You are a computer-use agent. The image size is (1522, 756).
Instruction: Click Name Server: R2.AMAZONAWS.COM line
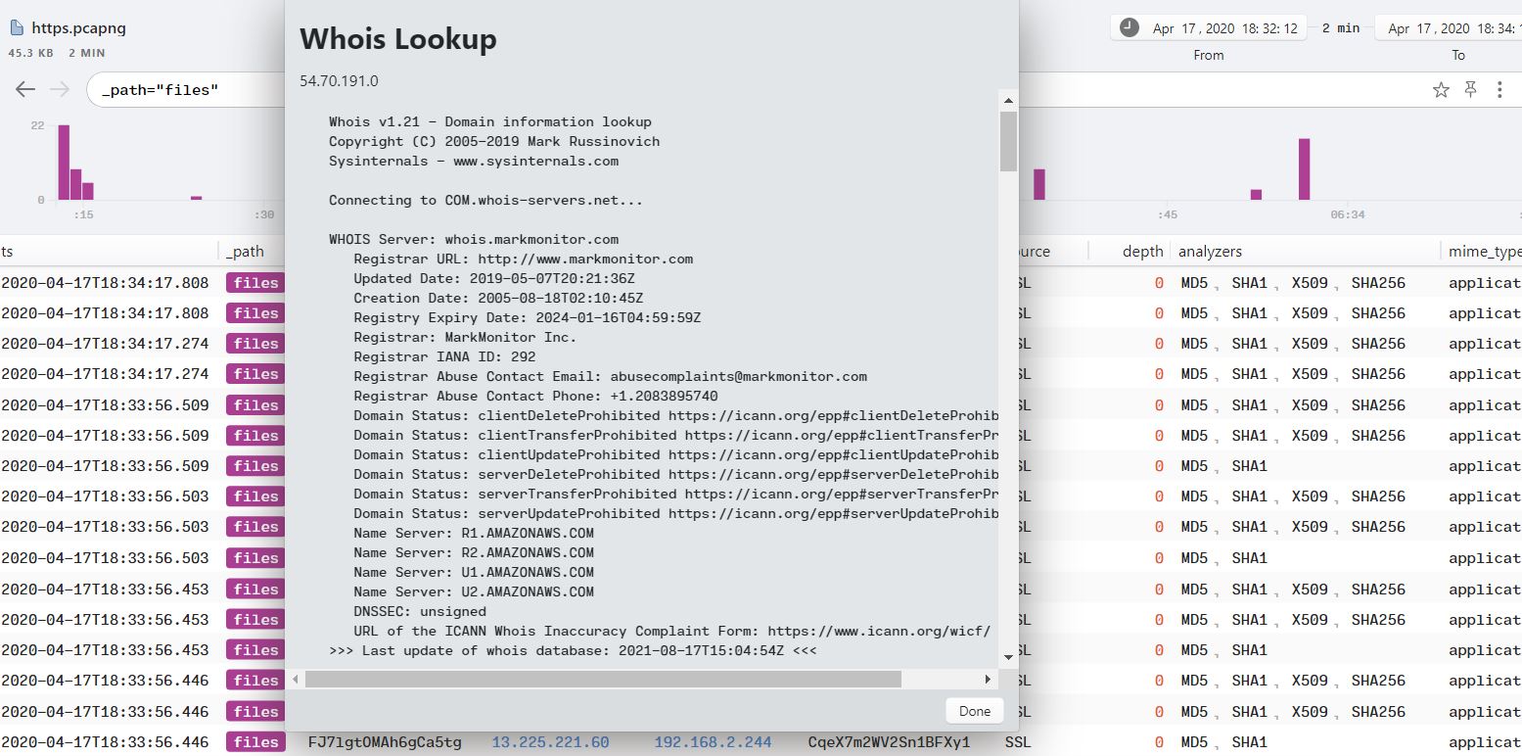pyautogui.click(x=474, y=552)
